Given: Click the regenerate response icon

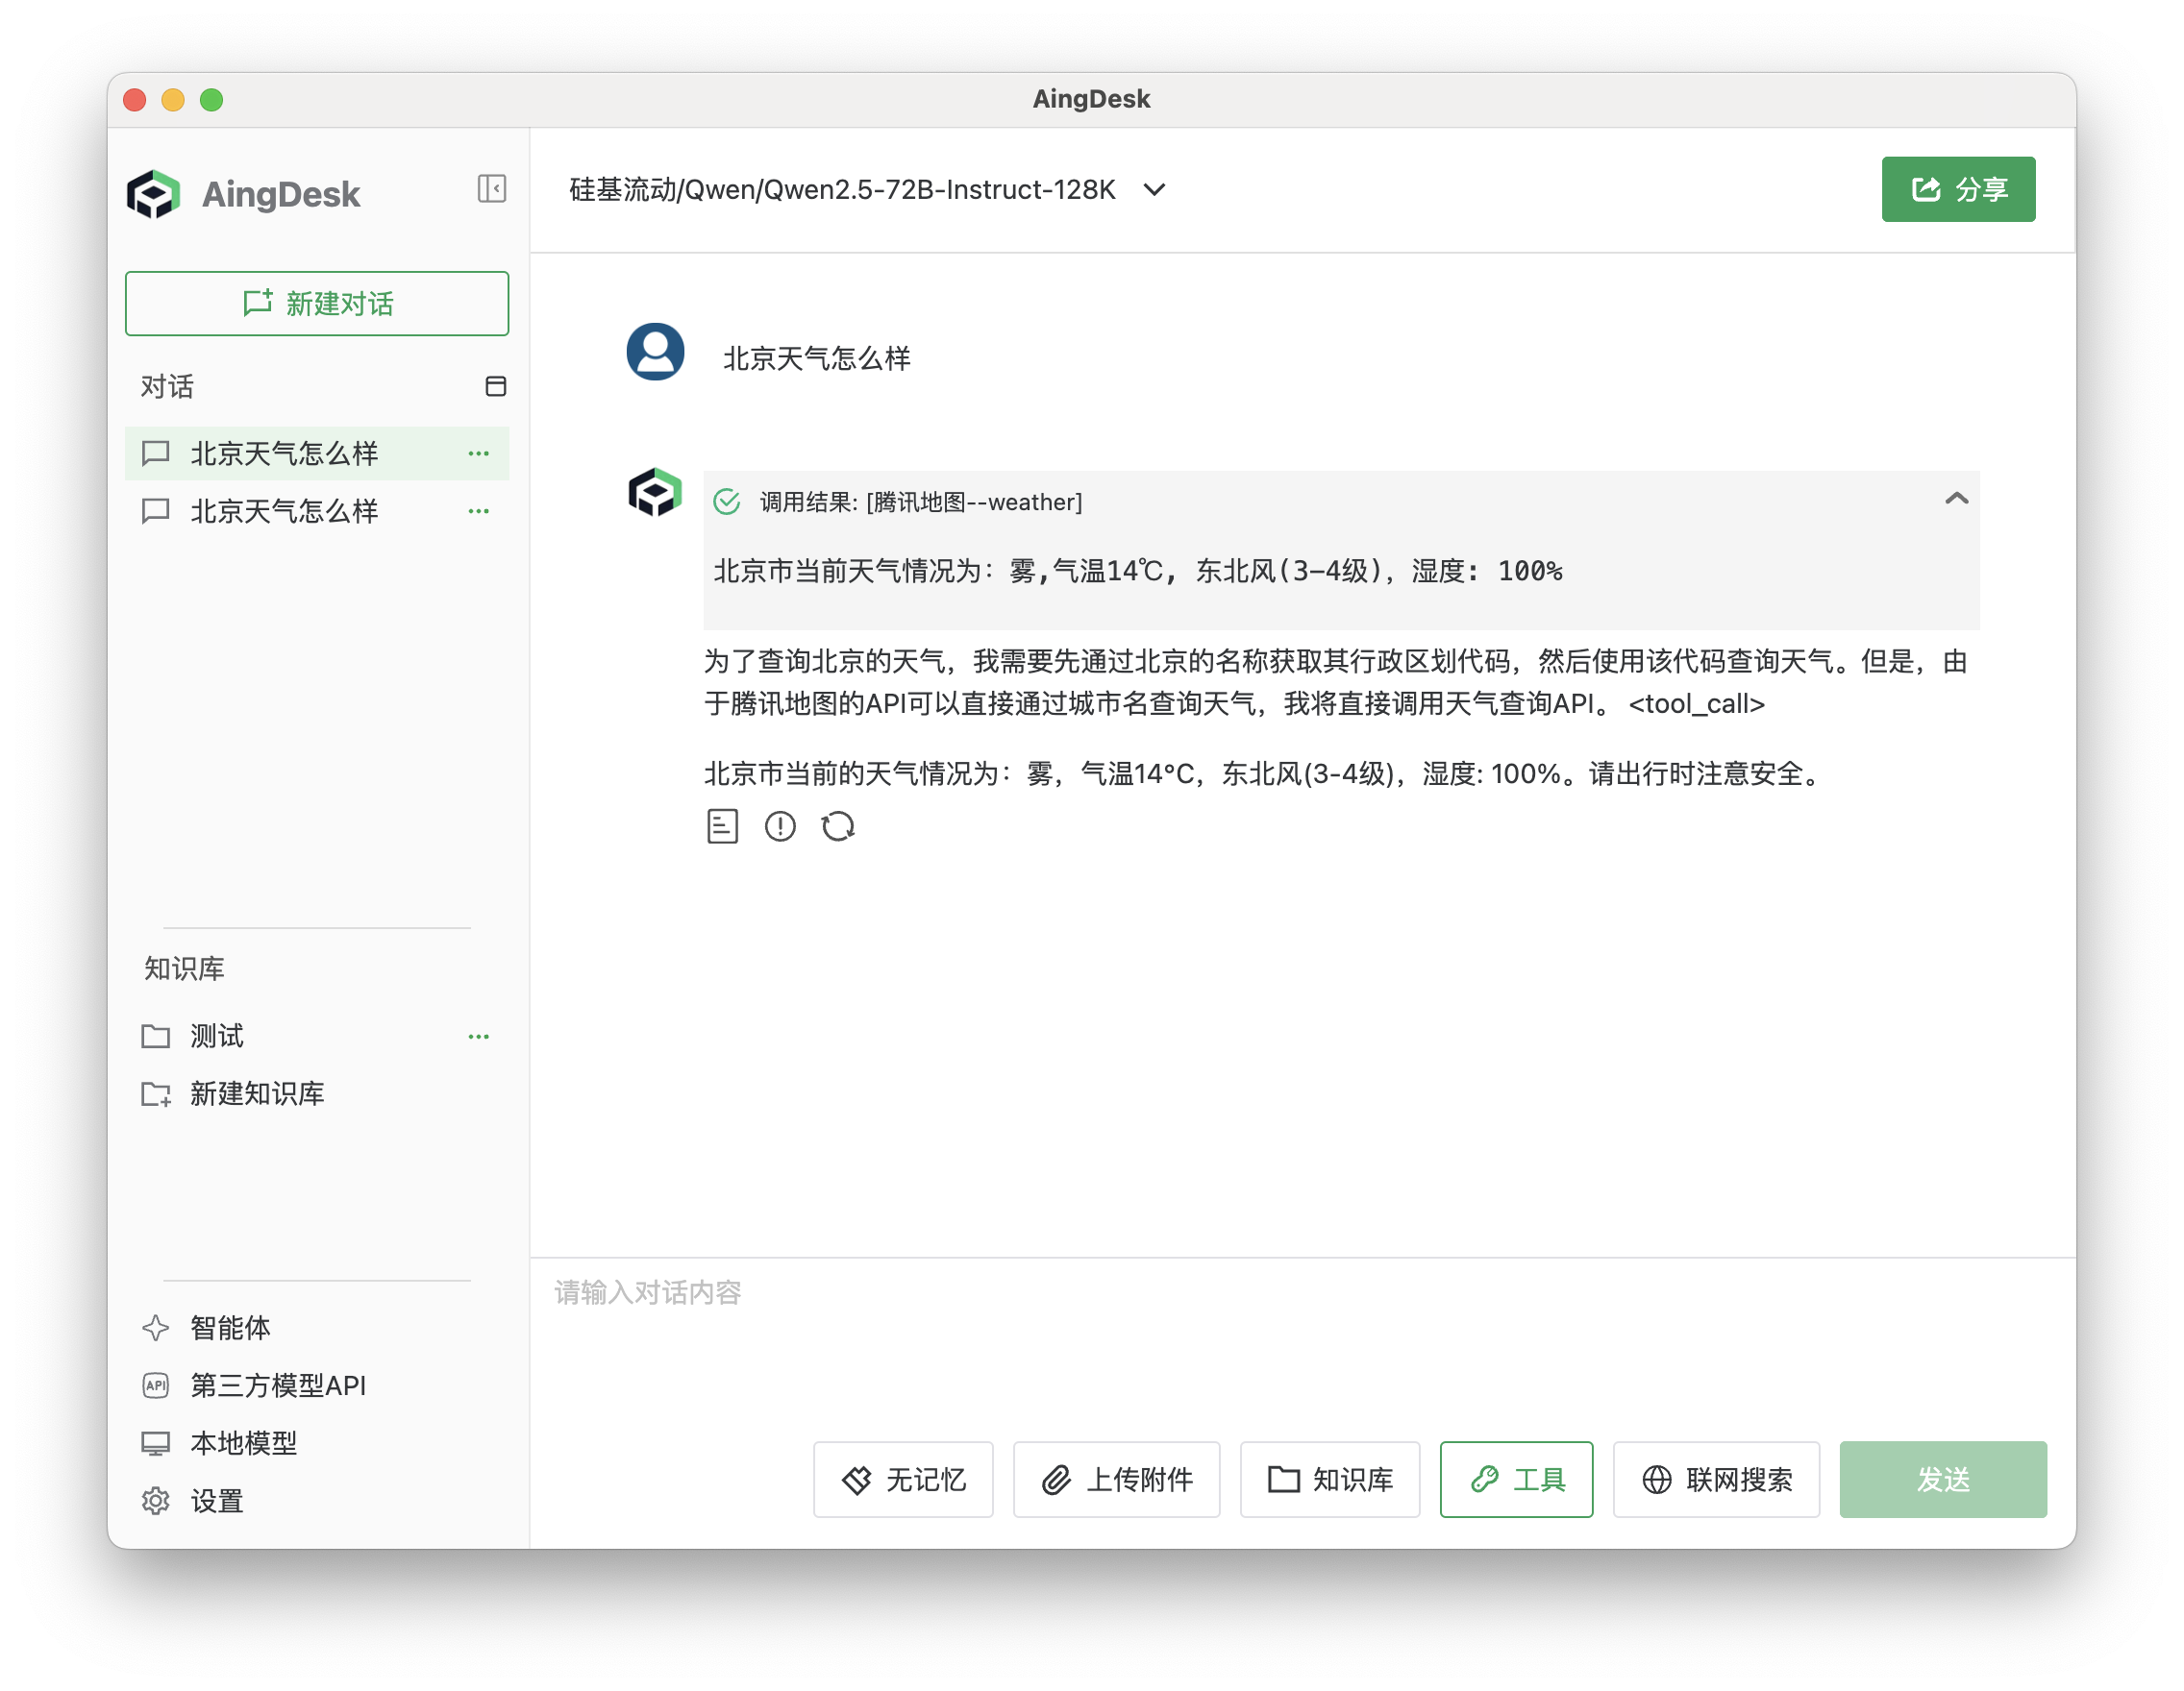Looking at the screenshot, I should 838,826.
